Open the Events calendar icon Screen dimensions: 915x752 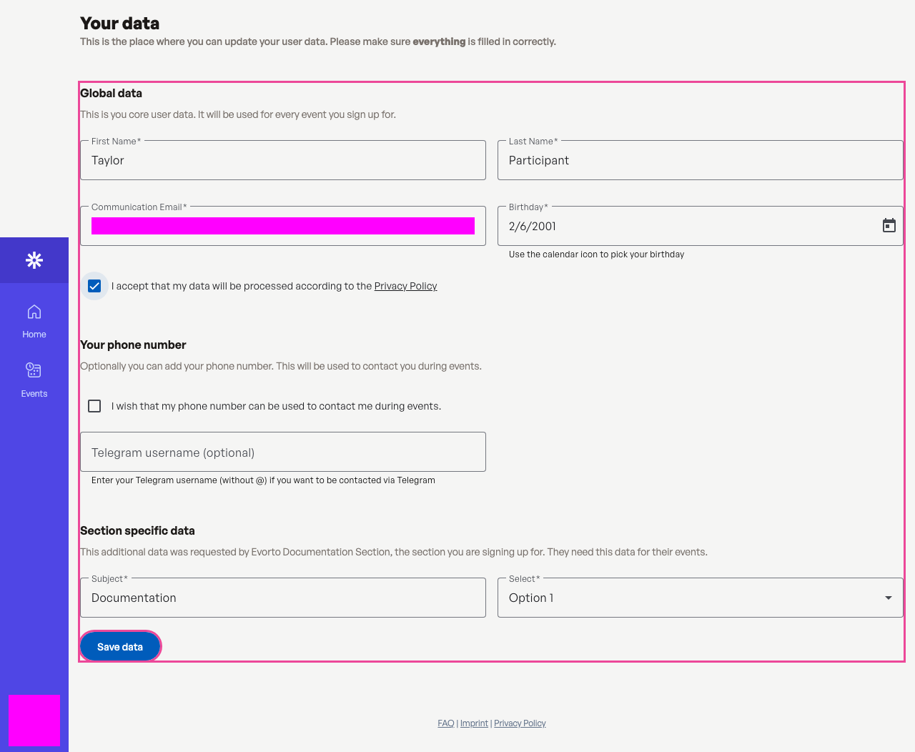pos(34,370)
